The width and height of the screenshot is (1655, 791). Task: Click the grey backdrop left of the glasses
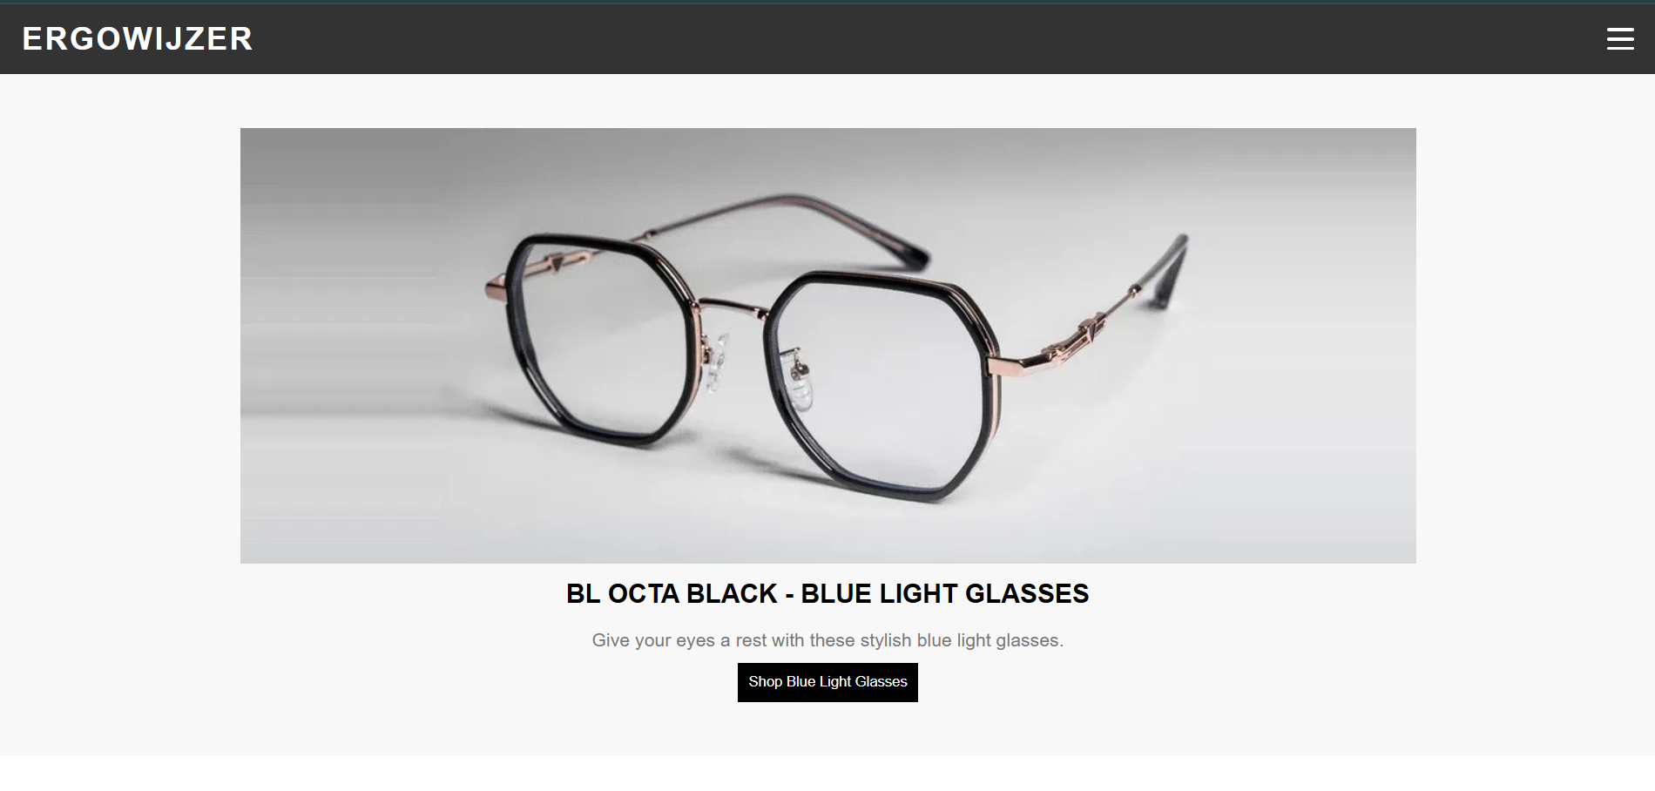[x=357, y=348]
